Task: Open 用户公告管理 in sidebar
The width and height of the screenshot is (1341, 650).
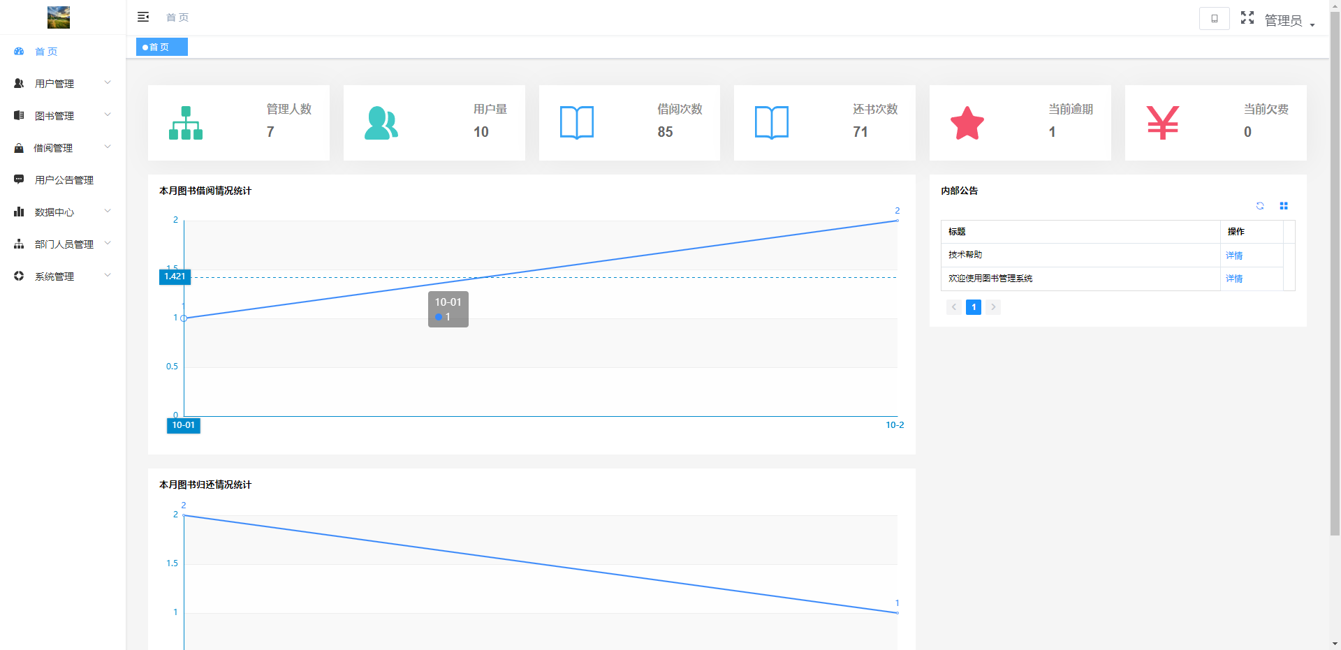Action: [x=64, y=180]
